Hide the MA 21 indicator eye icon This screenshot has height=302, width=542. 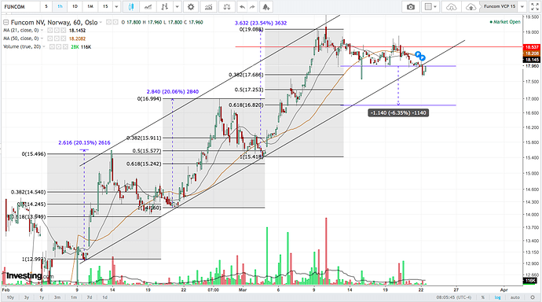click(x=50, y=31)
